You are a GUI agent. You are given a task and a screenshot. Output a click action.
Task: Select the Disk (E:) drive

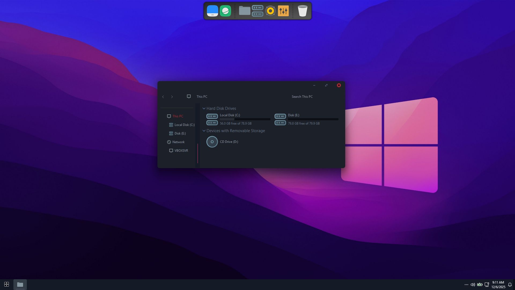pyautogui.click(x=306, y=119)
